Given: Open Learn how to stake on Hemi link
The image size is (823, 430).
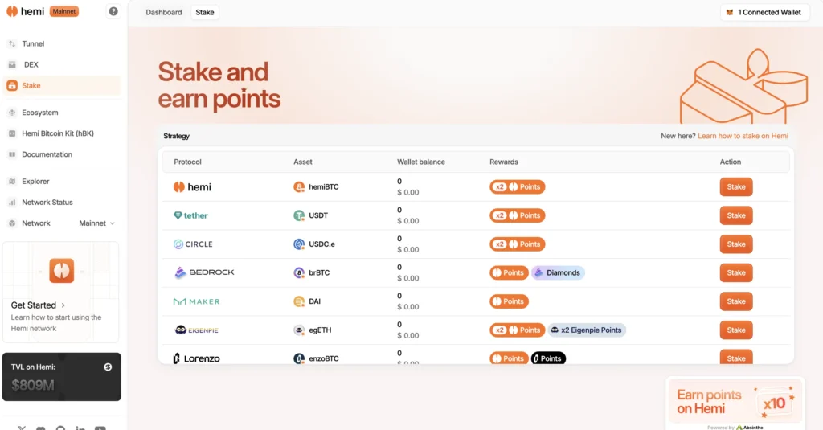Looking at the screenshot, I should (743, 136).
